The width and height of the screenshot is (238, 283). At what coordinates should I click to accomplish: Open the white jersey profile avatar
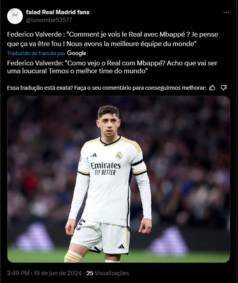(15, 16)
